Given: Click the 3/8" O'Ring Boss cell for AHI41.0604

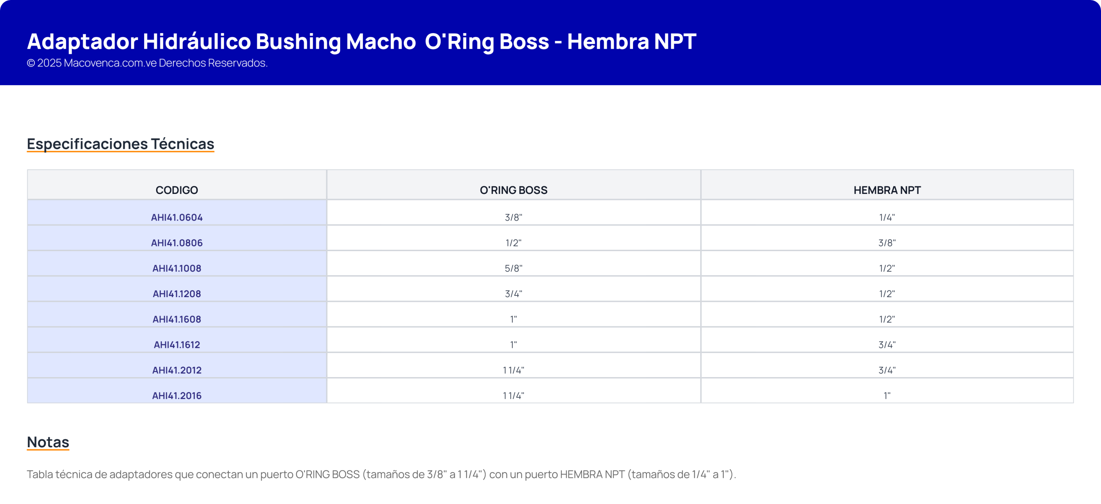Looking at the screenshot, I should point(514,217).
